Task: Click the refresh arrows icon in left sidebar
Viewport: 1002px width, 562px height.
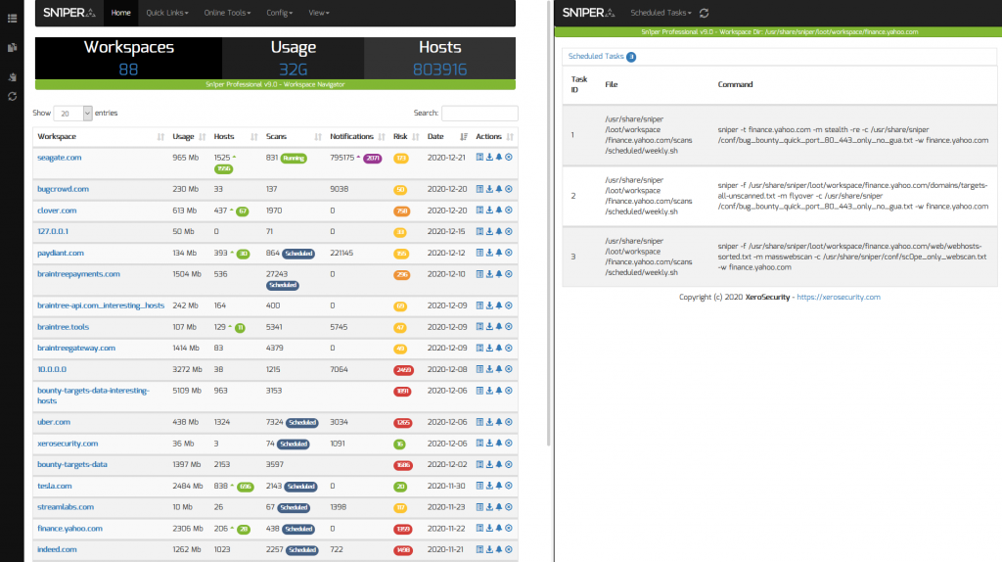Action: click(12, 96)
